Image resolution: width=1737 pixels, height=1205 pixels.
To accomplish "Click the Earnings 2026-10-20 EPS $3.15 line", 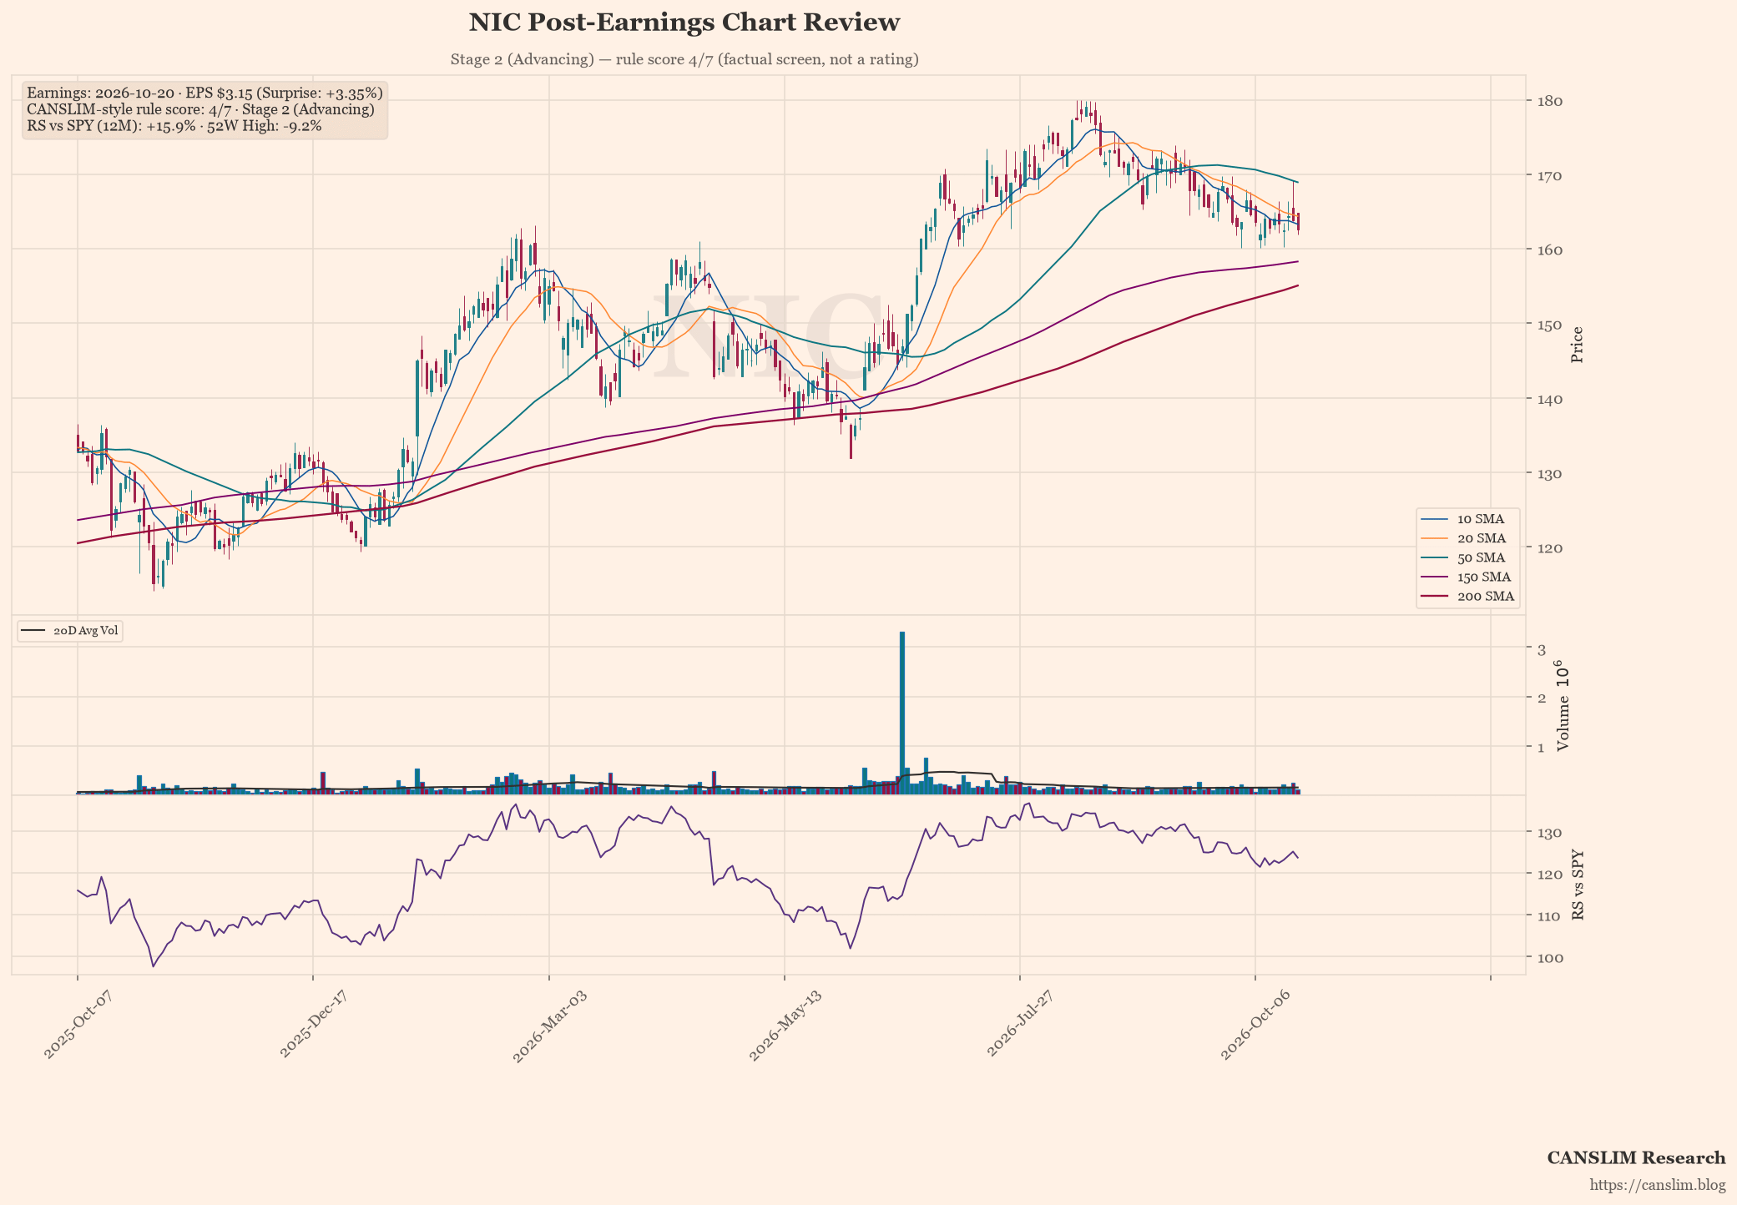I will point(205,93).
